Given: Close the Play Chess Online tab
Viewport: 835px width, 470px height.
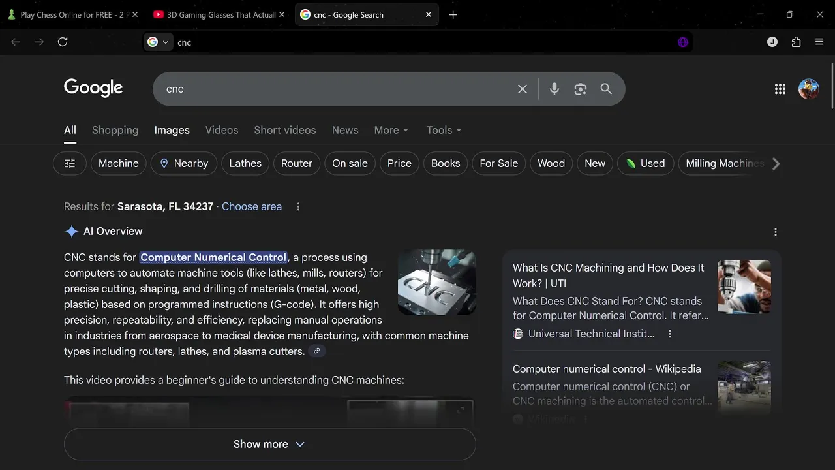Looking at the screenshot, I should click(135, 14).
